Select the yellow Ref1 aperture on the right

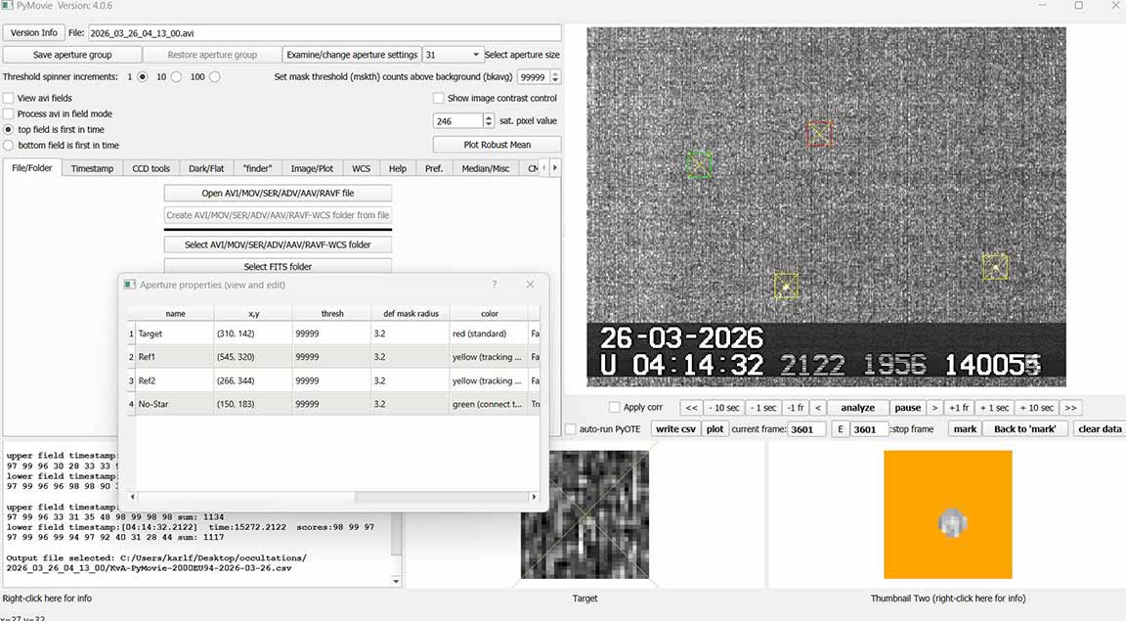[995, 267]
